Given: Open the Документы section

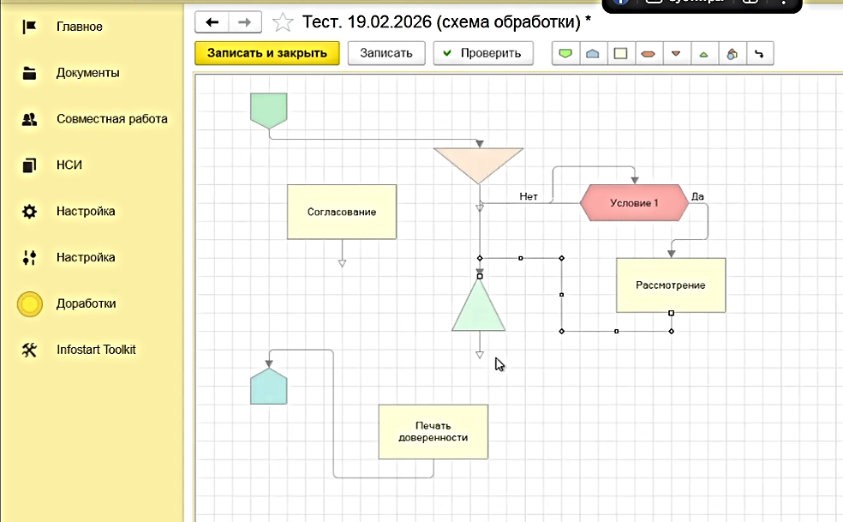Looking at the screenshot, I should [x=87, y=73].
